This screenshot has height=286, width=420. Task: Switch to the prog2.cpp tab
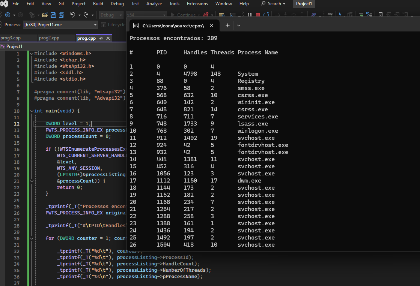49,38
